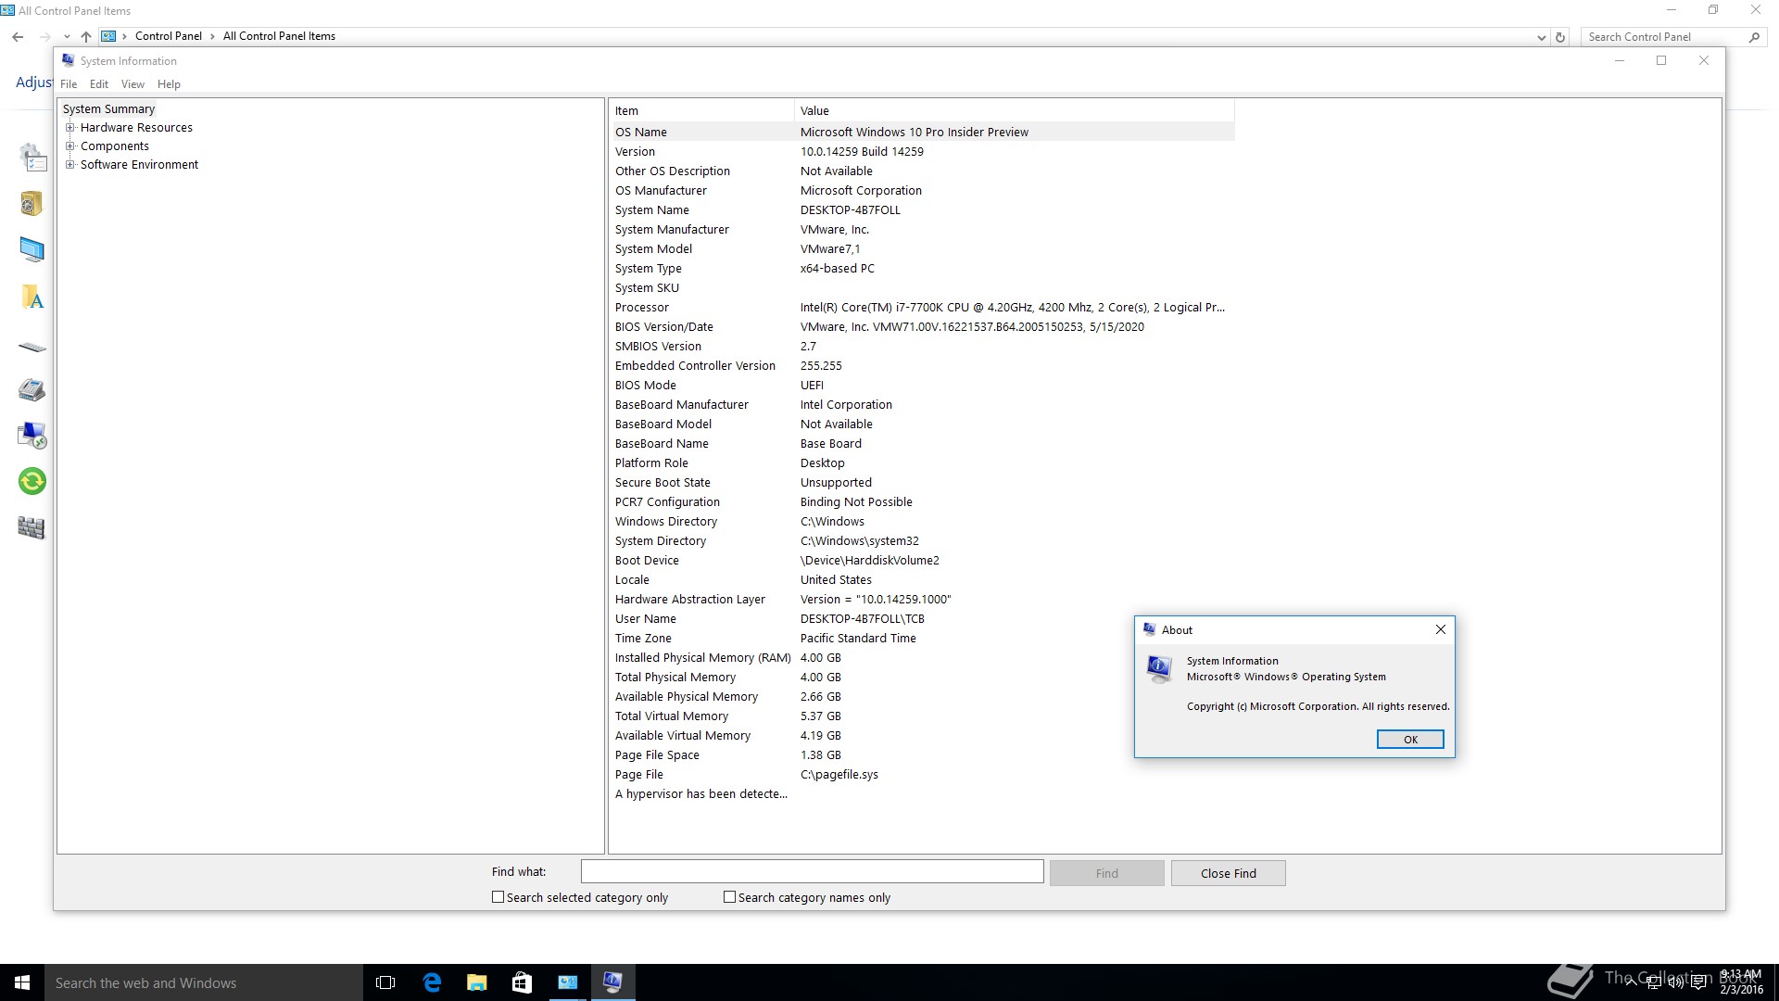This screenshot has width=1779, height=1001.
Task: Open network status tray icon
Action: [1653, 983]
